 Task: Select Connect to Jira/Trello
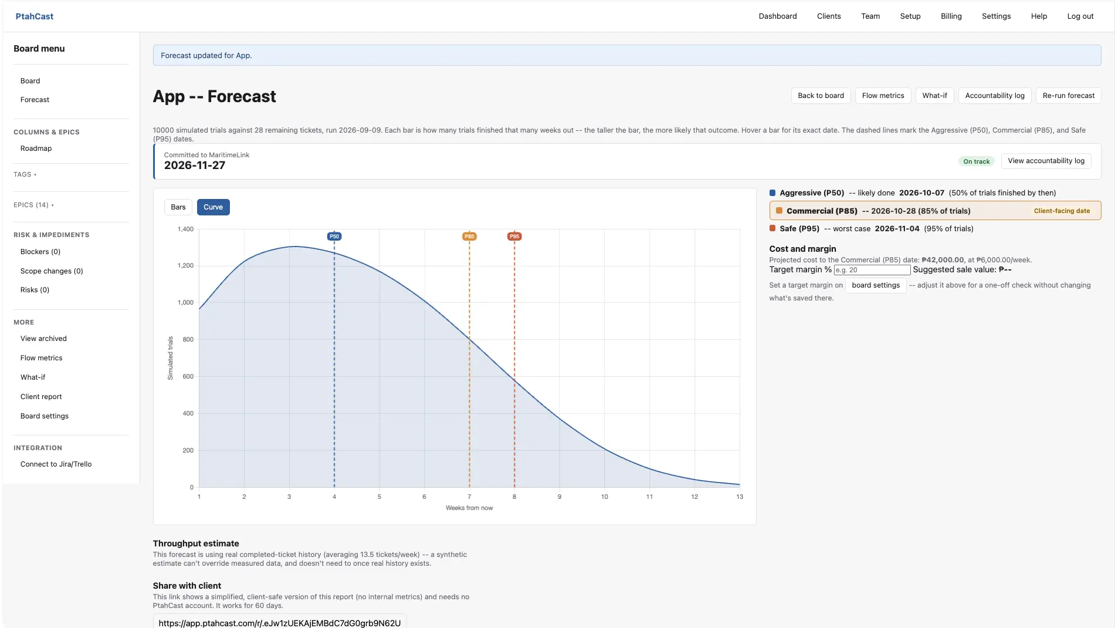[x=56, y=464]
